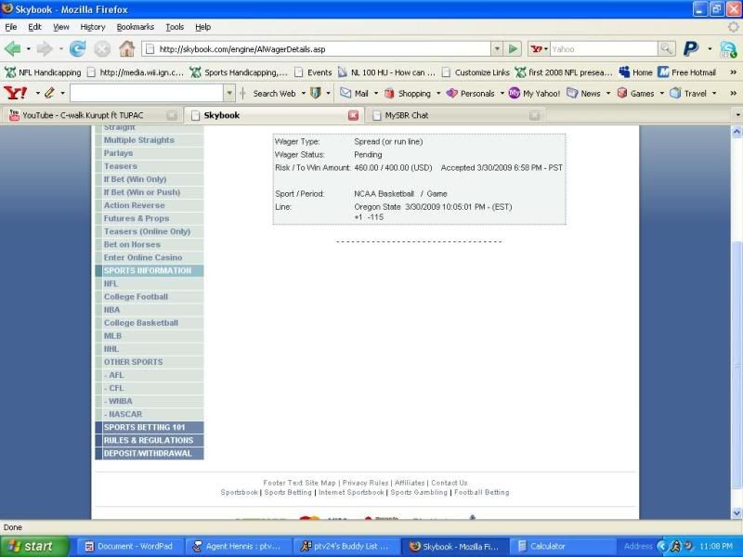Click the search magnifier icon in Yahoo box

(x=666, y=49)
